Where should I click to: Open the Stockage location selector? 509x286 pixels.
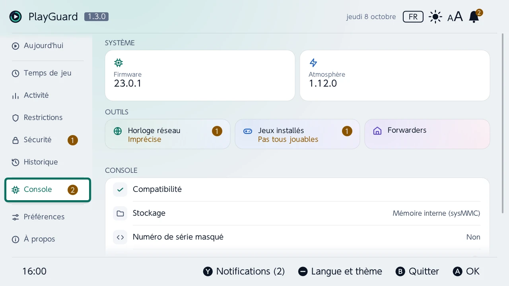pyautogui.click(x=297, y=213)
